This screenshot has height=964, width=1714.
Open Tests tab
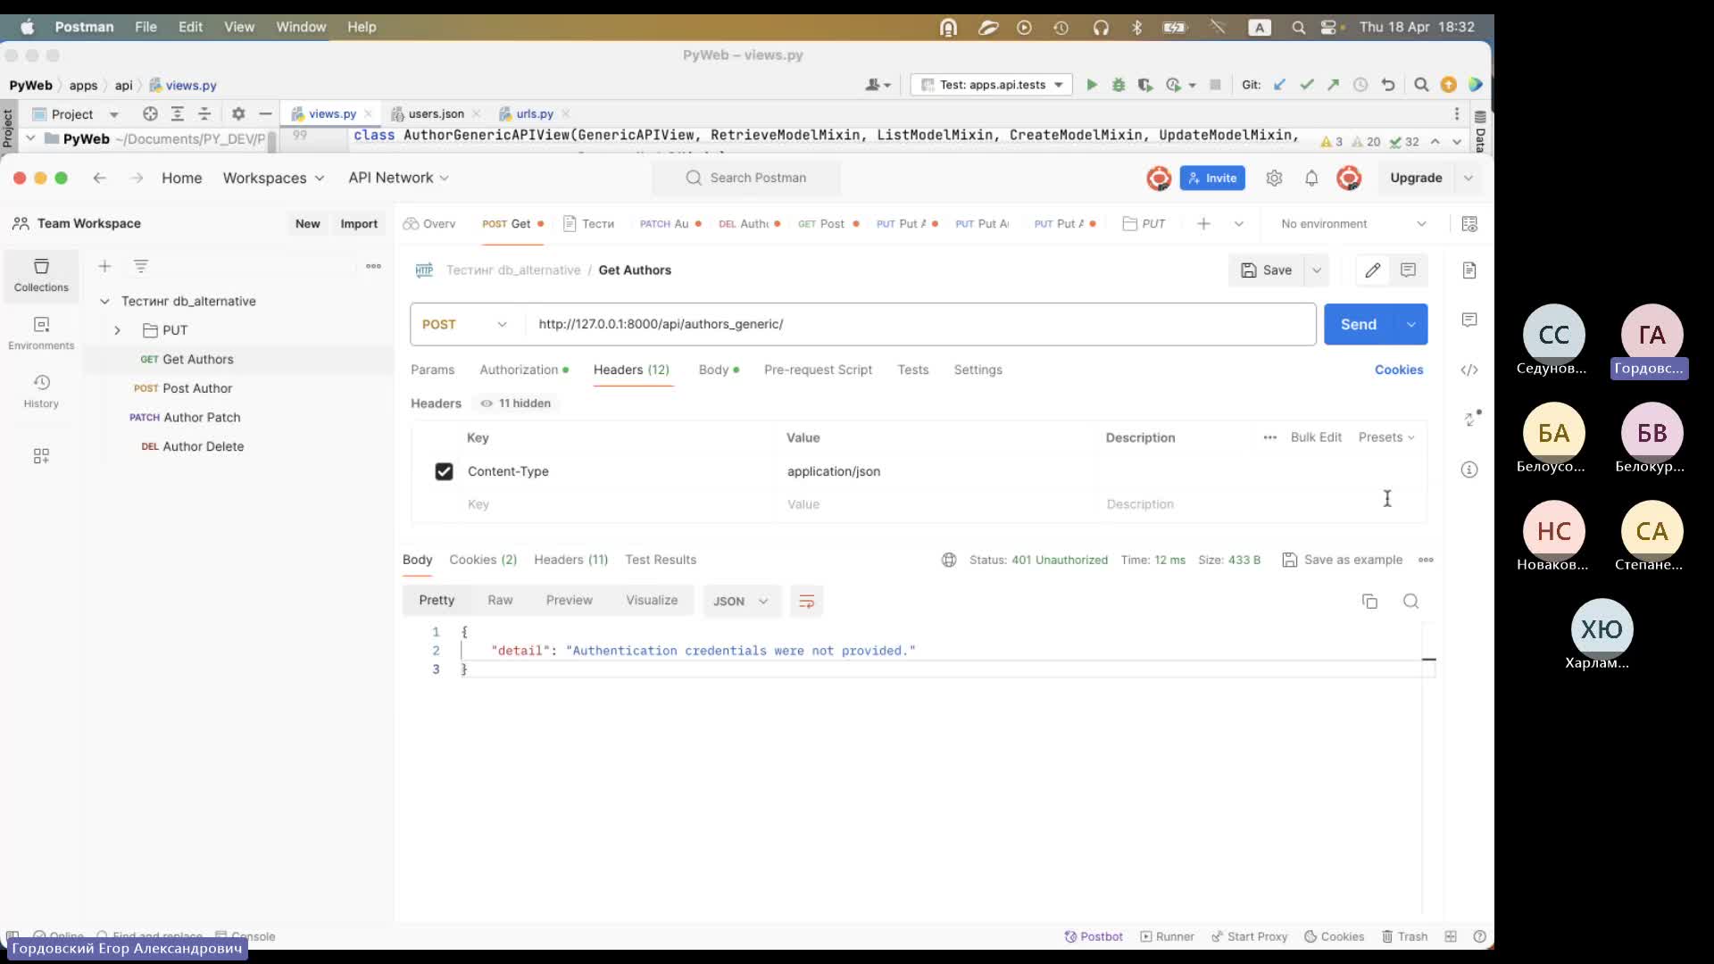[x=912, y=370]
